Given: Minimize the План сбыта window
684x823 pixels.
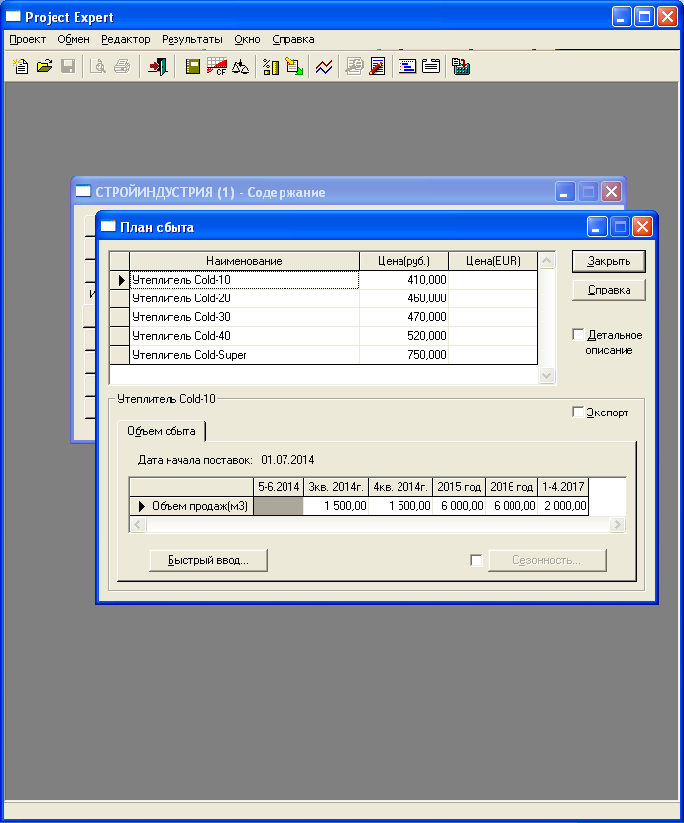Looking at the screenshot, I should (x=597, y=227).
